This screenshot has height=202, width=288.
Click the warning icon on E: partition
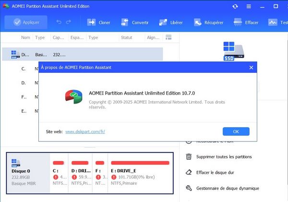coord(114,177)
